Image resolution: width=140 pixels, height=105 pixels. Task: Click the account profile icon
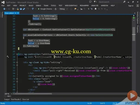[x=138, y=6]
